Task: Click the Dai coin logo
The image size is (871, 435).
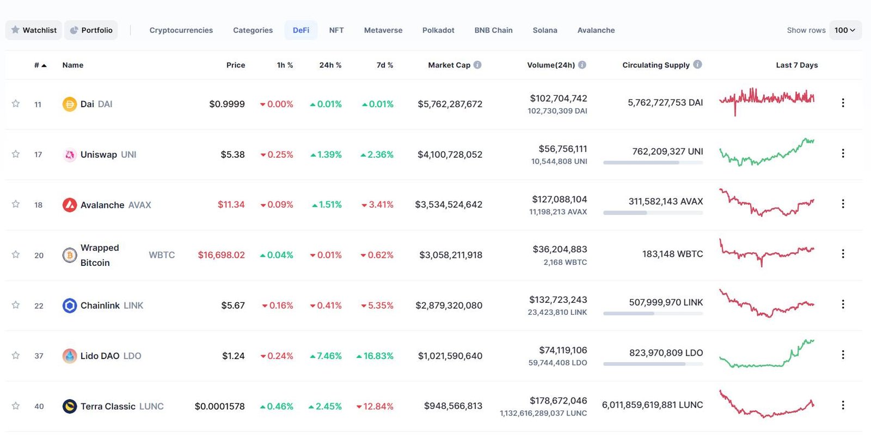Action: click(70, 104)
